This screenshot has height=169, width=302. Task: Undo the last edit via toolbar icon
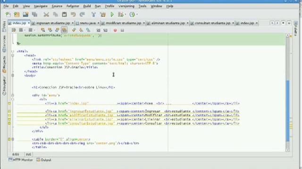[73, 15]
